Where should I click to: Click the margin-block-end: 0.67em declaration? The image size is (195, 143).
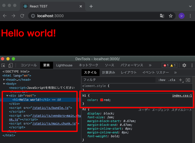(110, 125)
